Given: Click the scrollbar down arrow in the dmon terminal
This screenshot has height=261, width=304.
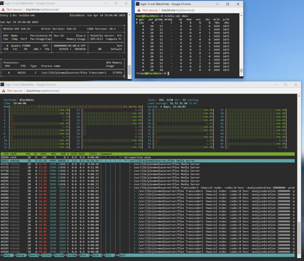Looking at the screenshot, I should [242, 74].
